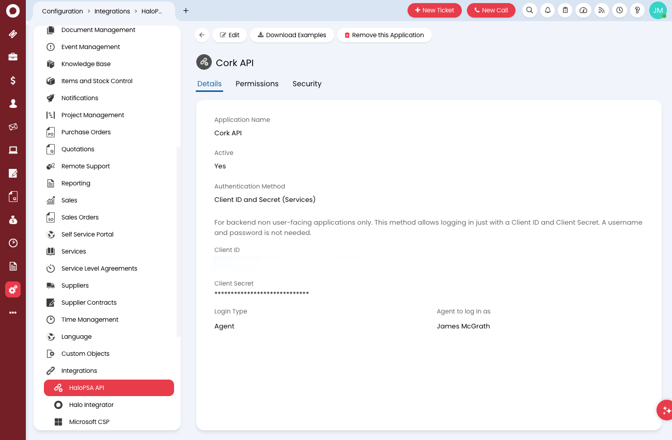The image size is (672, 440).
Task: Click the New Ticket button
Action: [x=434, y=10]
